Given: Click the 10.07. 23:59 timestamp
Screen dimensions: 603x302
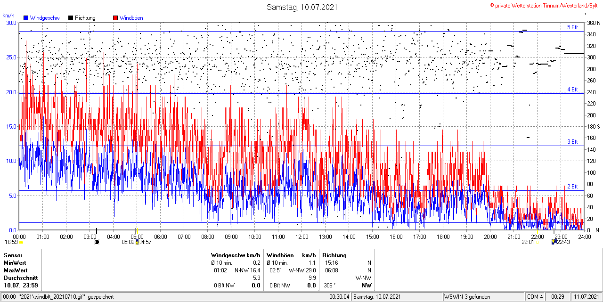Looking at the screenshot, I should 21,286.
